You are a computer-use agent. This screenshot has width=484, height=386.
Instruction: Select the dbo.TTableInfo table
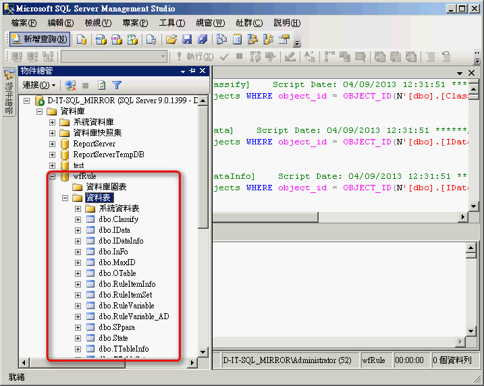(x=124, y=349)
